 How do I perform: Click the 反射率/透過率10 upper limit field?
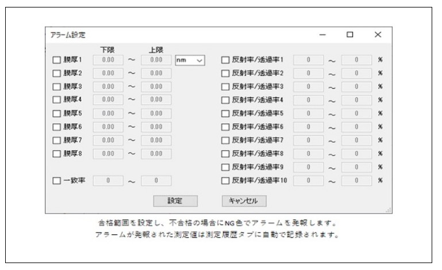pos(356,181)
